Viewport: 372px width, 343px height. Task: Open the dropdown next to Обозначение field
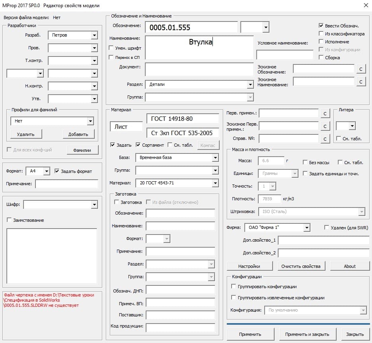pos(266,27)
